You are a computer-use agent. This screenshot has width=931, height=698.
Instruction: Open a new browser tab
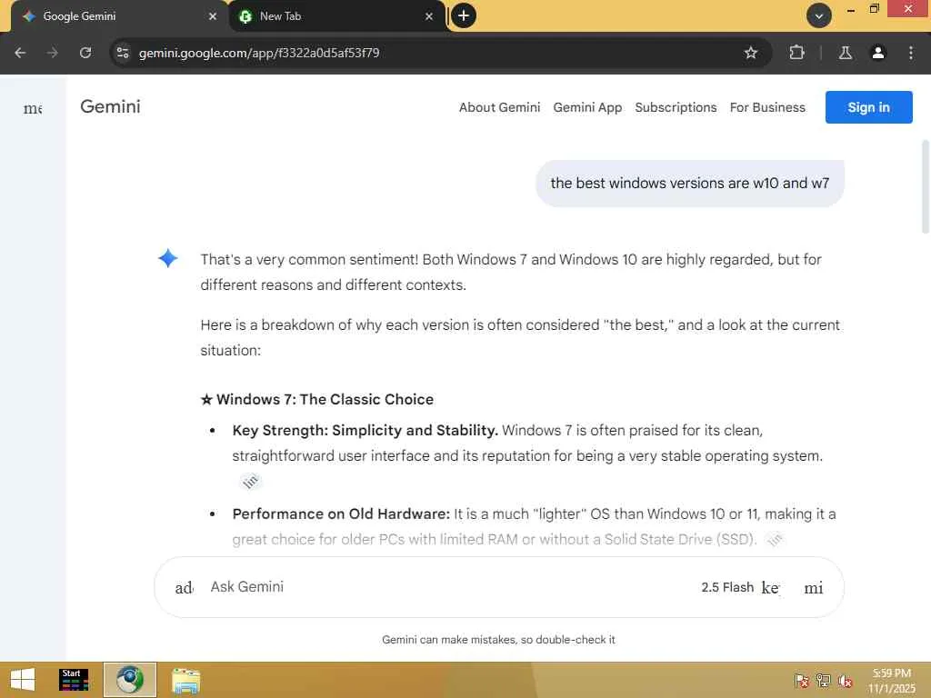[x=464, y=15]
